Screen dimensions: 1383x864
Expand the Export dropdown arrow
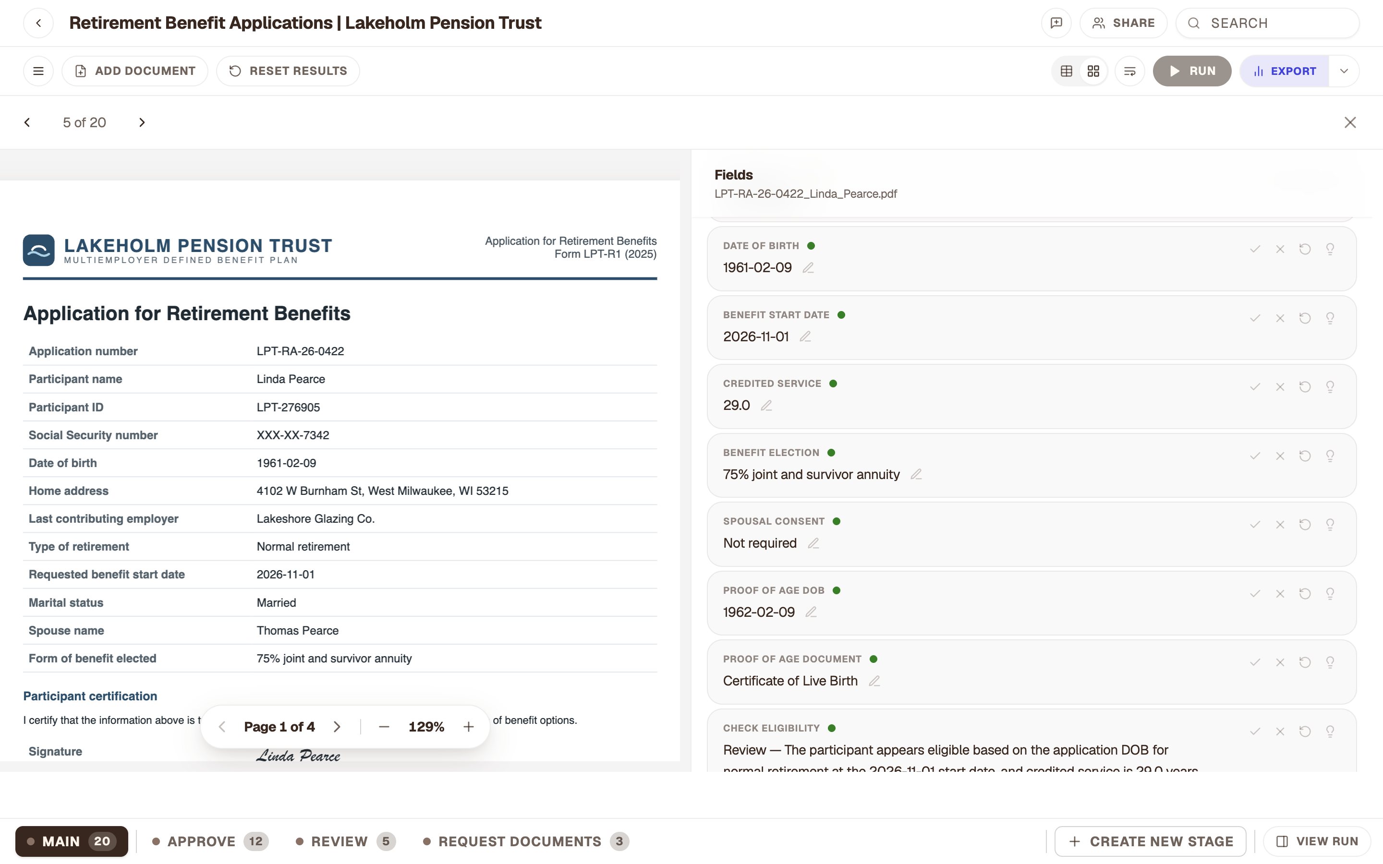coord(1344,71)
